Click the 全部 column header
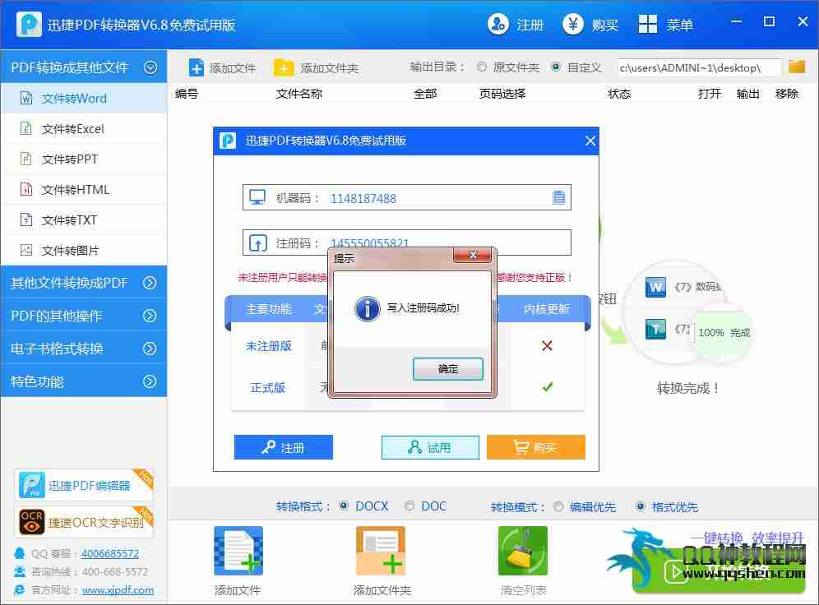819x605 pixels. 424,94
